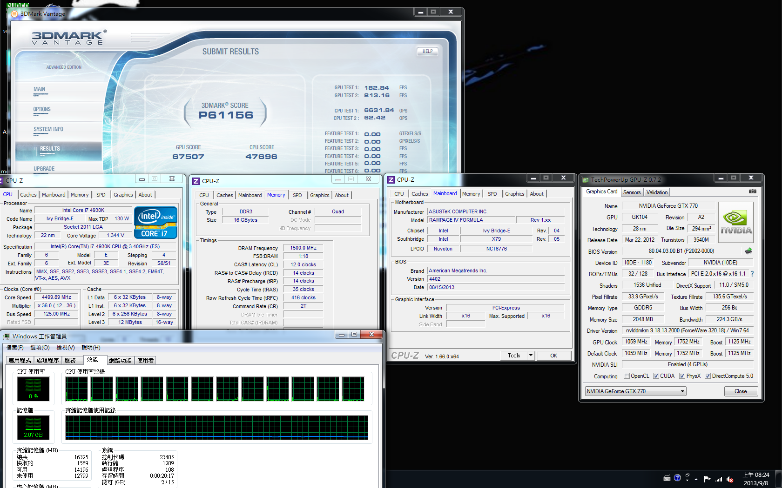Open the MAIN section in 3DMark Vantage
This screenshot has height=488, width=782.
[40, 89]
